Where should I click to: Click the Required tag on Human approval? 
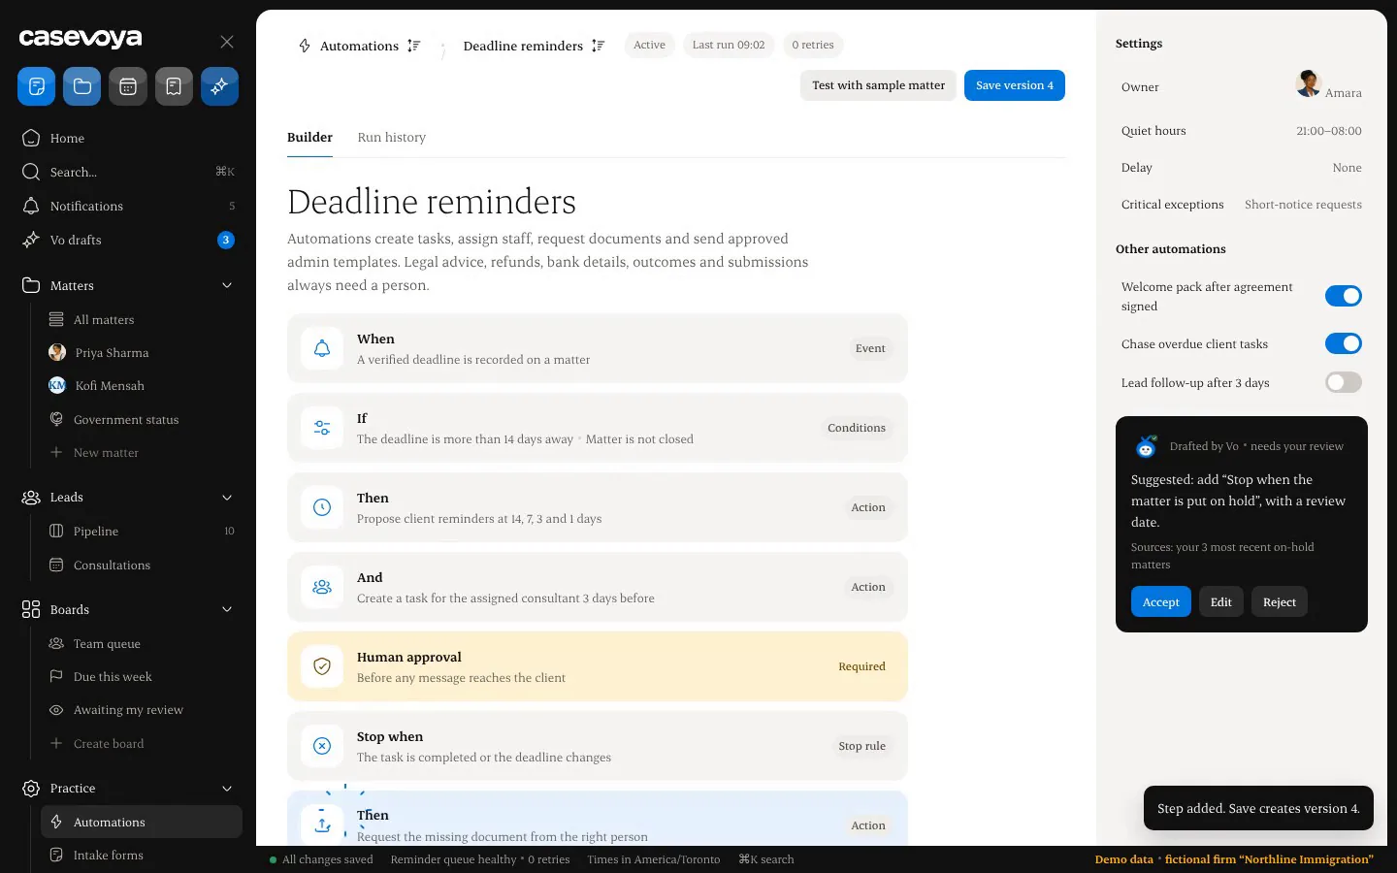pyautogui.click(x=861, y=666)
